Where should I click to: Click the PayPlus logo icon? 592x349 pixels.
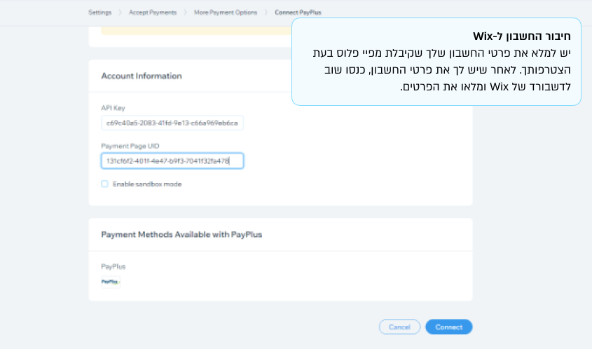(110, 282)
